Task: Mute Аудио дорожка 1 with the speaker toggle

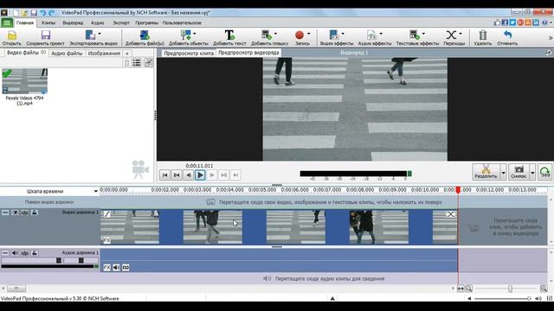Action: click(x=15, y=253)
